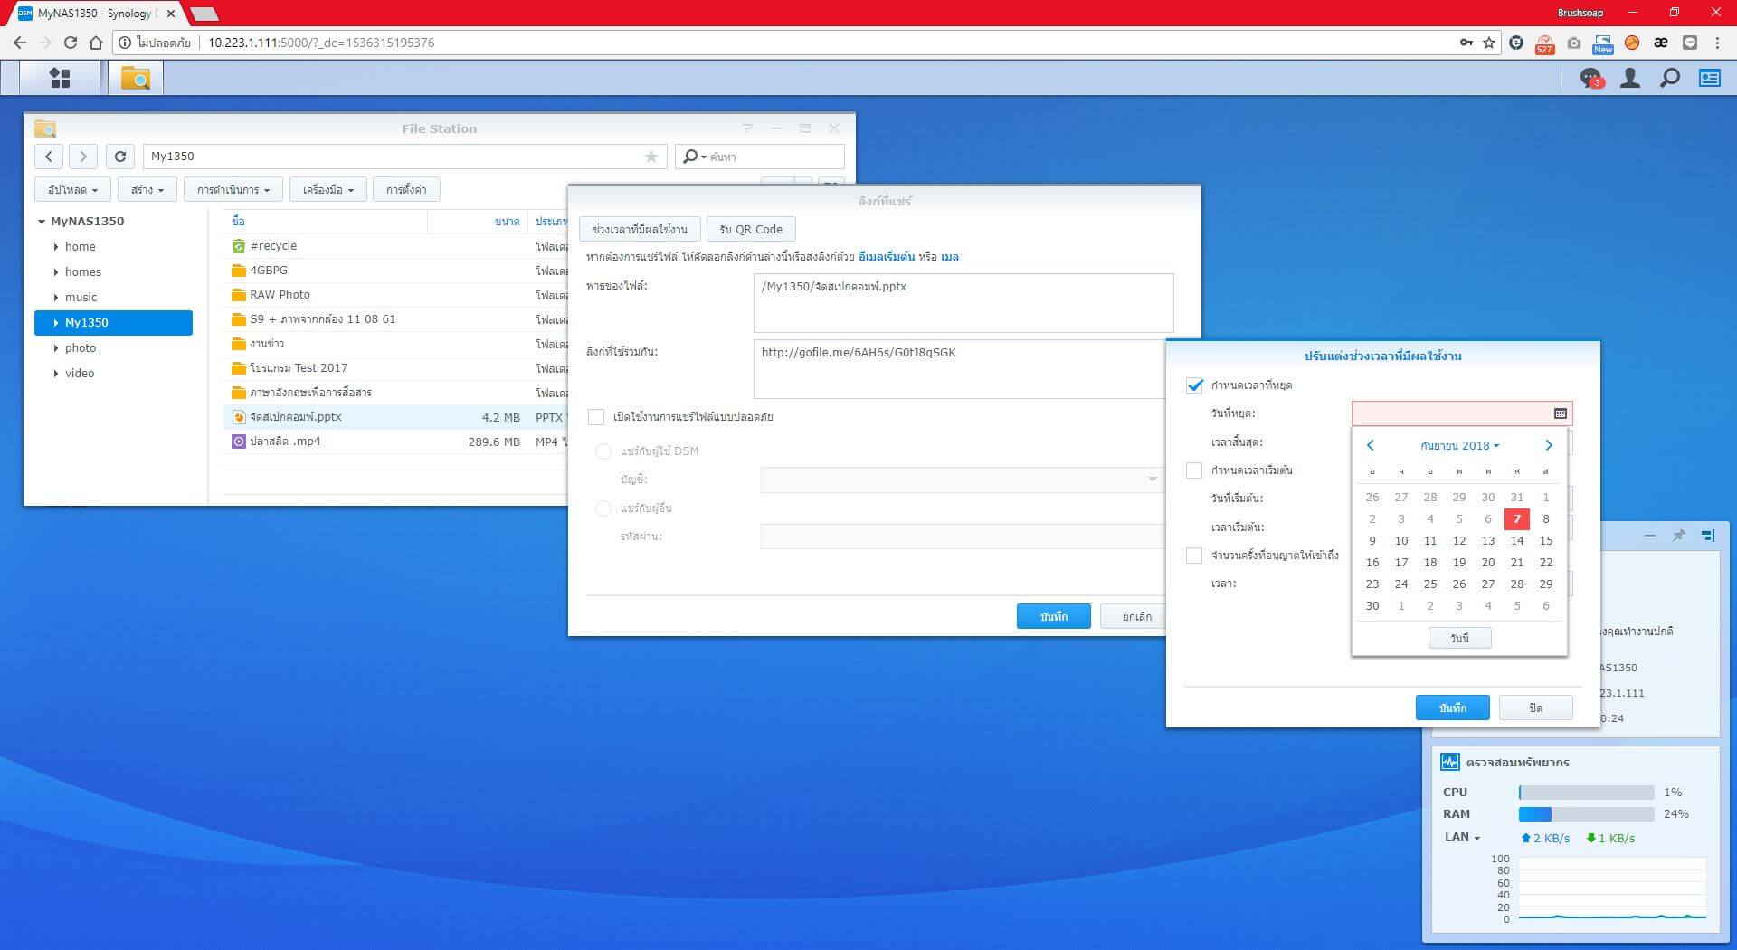
Task: Select the 4GBPG folder row
Action: click(396, 271)
